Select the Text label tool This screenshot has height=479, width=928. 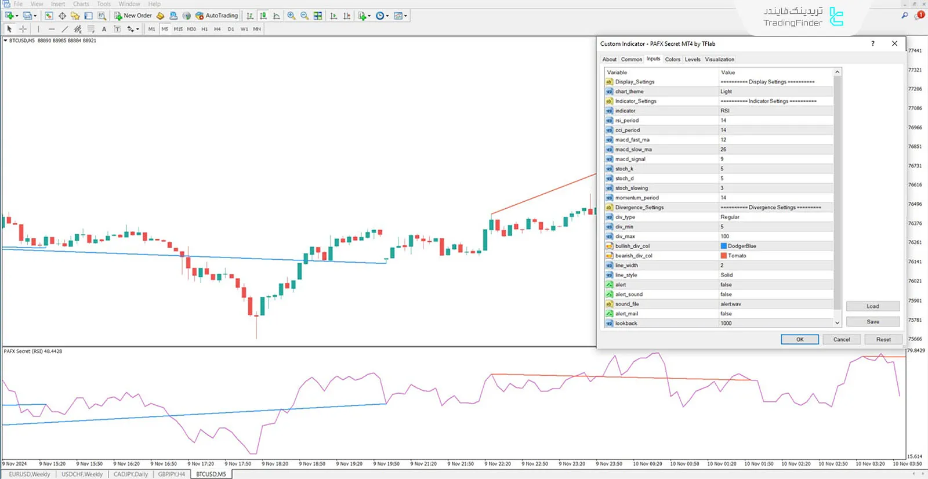[117, 29]
